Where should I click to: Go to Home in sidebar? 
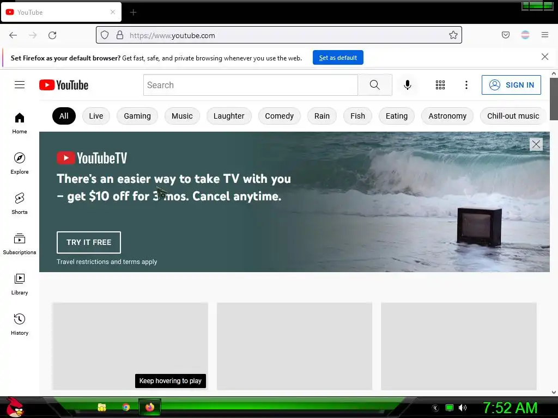[20, 124]
